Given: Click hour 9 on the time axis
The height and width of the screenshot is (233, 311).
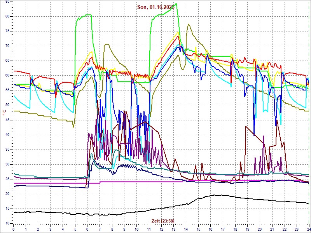Looking at the screenshot, I should tap(124, 229).
